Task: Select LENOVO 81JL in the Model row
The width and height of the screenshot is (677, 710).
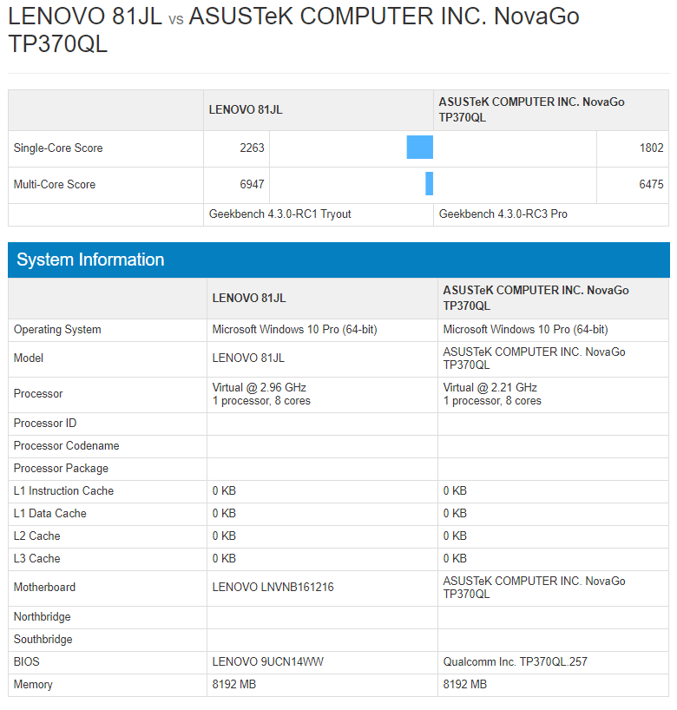Action: tap(248, 358)
